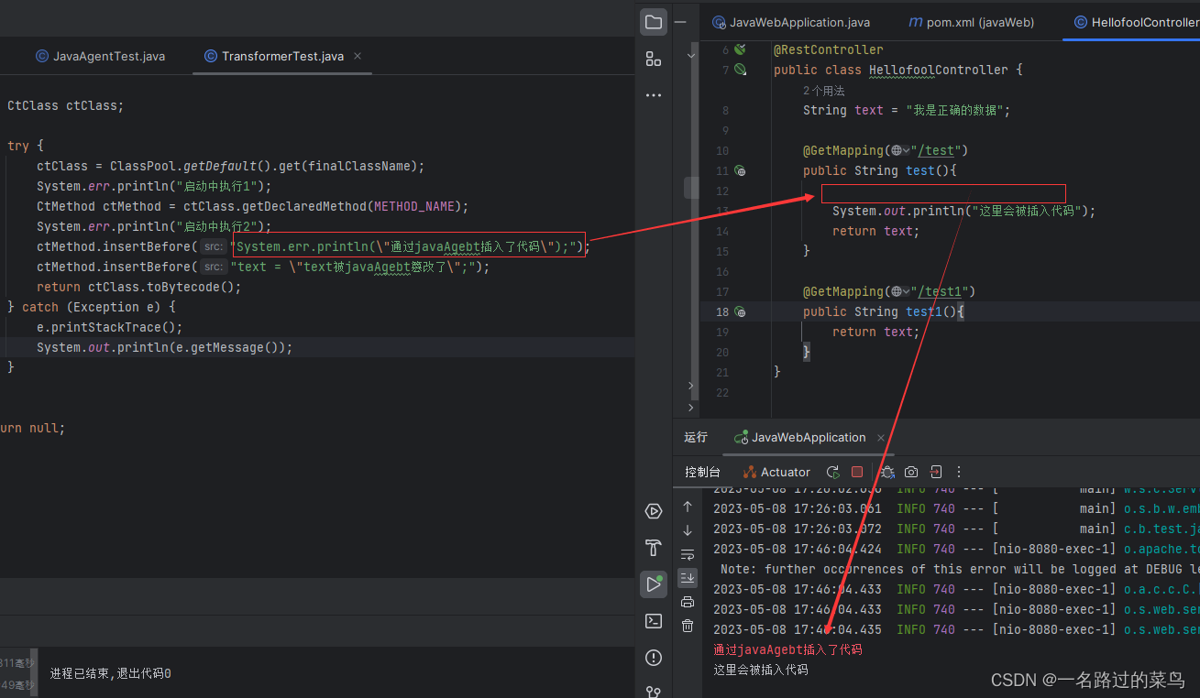Go up the stack trace arrow
This screenshot has height=698, width=1200.
pos(688,507)
